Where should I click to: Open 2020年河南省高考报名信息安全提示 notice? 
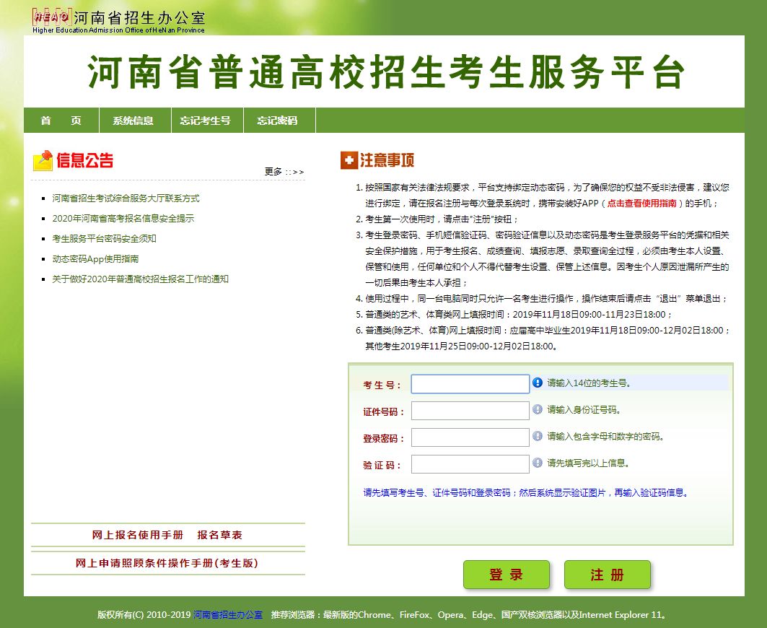tap(123, 218)
